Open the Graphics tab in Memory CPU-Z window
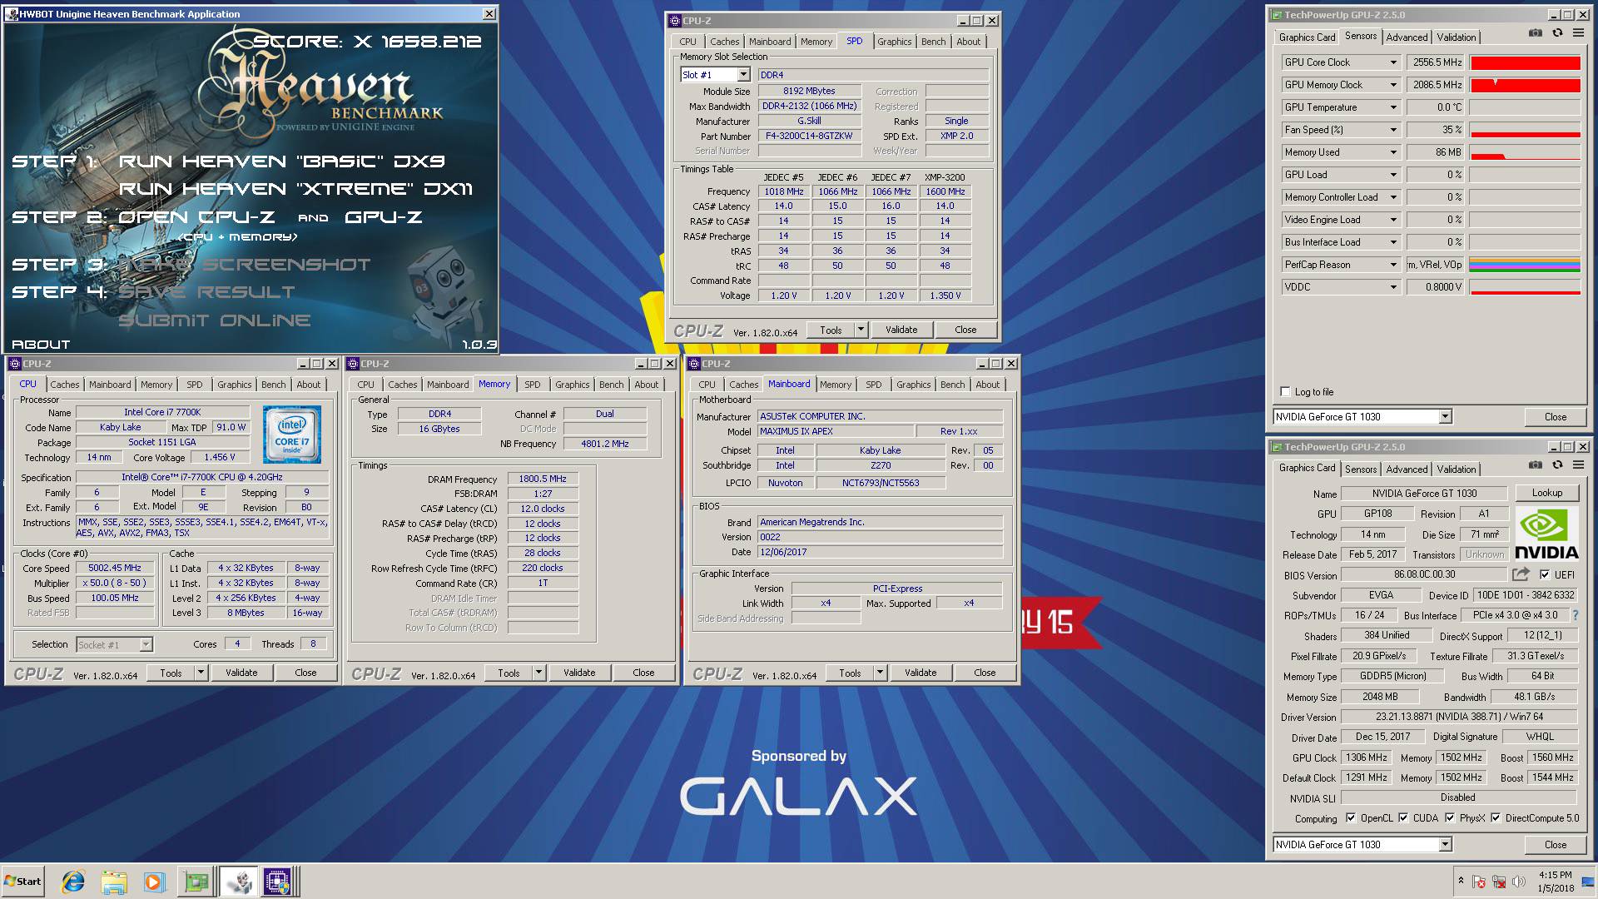The width and height of the screenshot is (1598, 899). click(x=572, y=385)
